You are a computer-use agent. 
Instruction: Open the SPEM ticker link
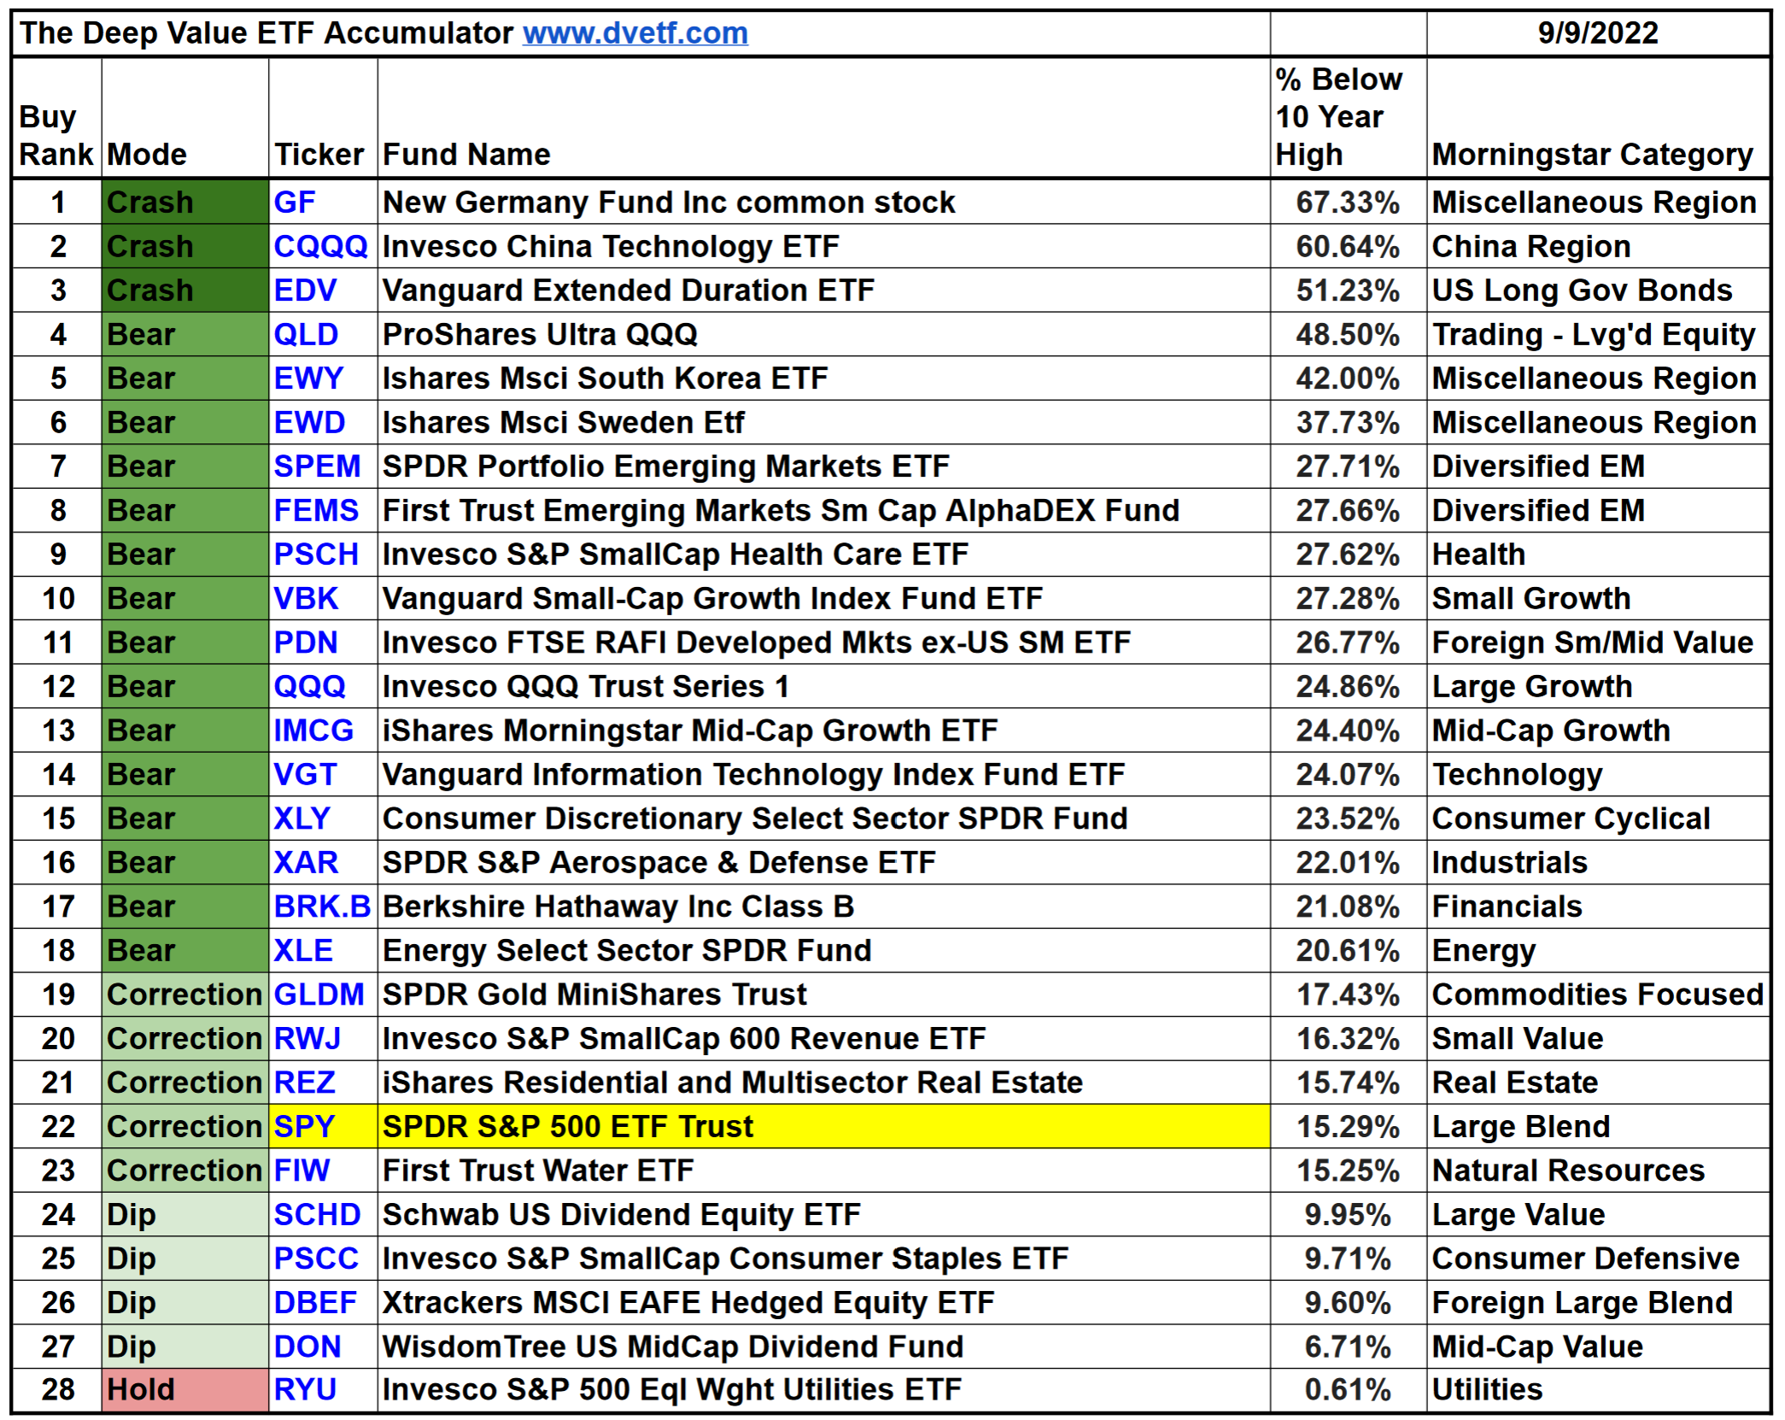(x=317, y=466)
